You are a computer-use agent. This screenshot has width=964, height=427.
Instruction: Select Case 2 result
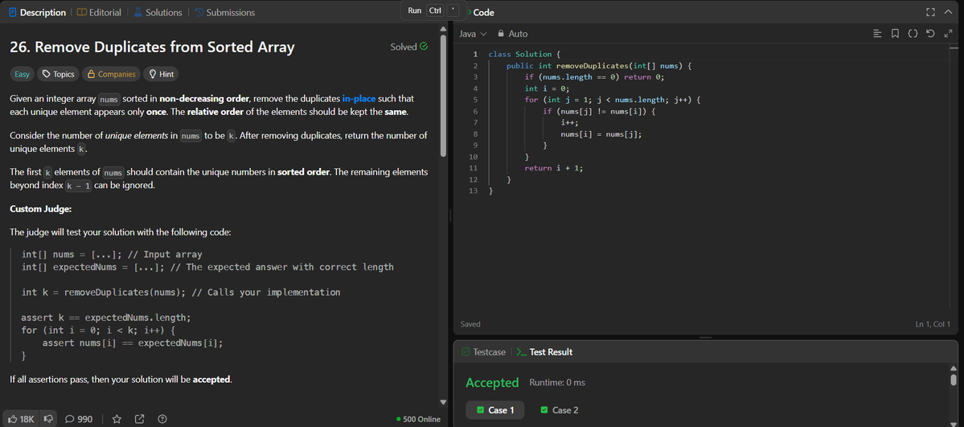click(x=559, y=410)
